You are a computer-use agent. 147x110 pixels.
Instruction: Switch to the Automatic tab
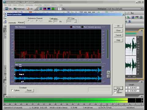click(x=12, y=23)
